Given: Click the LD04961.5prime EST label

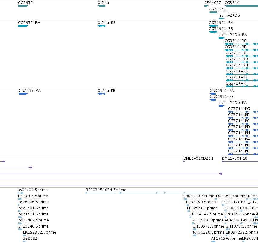Looking at the screenshot, I should 230,196.
